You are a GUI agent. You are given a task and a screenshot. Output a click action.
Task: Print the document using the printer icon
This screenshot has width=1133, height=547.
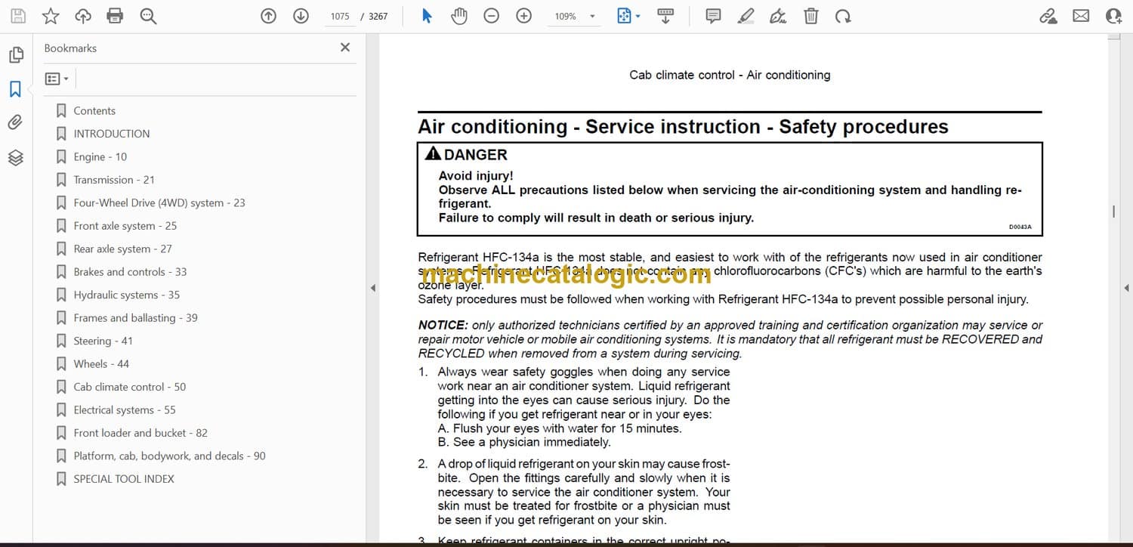115,16
